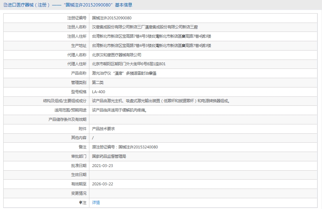Click approval department 国家药品监督管理局
This screenshot has width=322, height=209.
pyautogui.click(x=109, y=156)
